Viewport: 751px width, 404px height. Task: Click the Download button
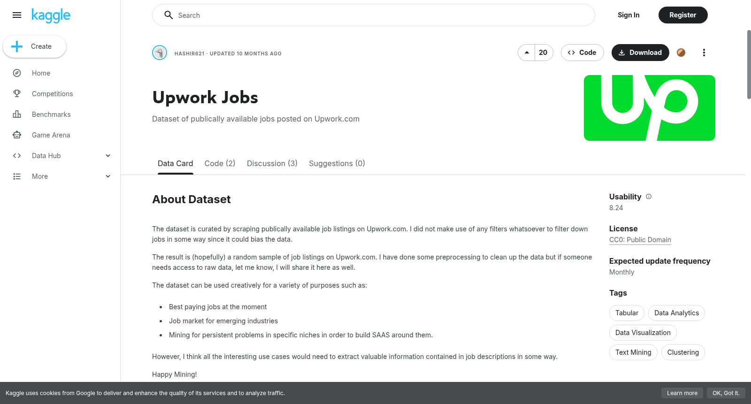pos(640,53)
